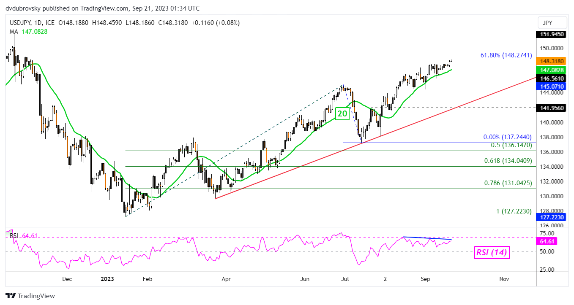Viewport: 574px width, 305px height.
Task: Click the Jul label on time axis
Action: tap(345, 279)
